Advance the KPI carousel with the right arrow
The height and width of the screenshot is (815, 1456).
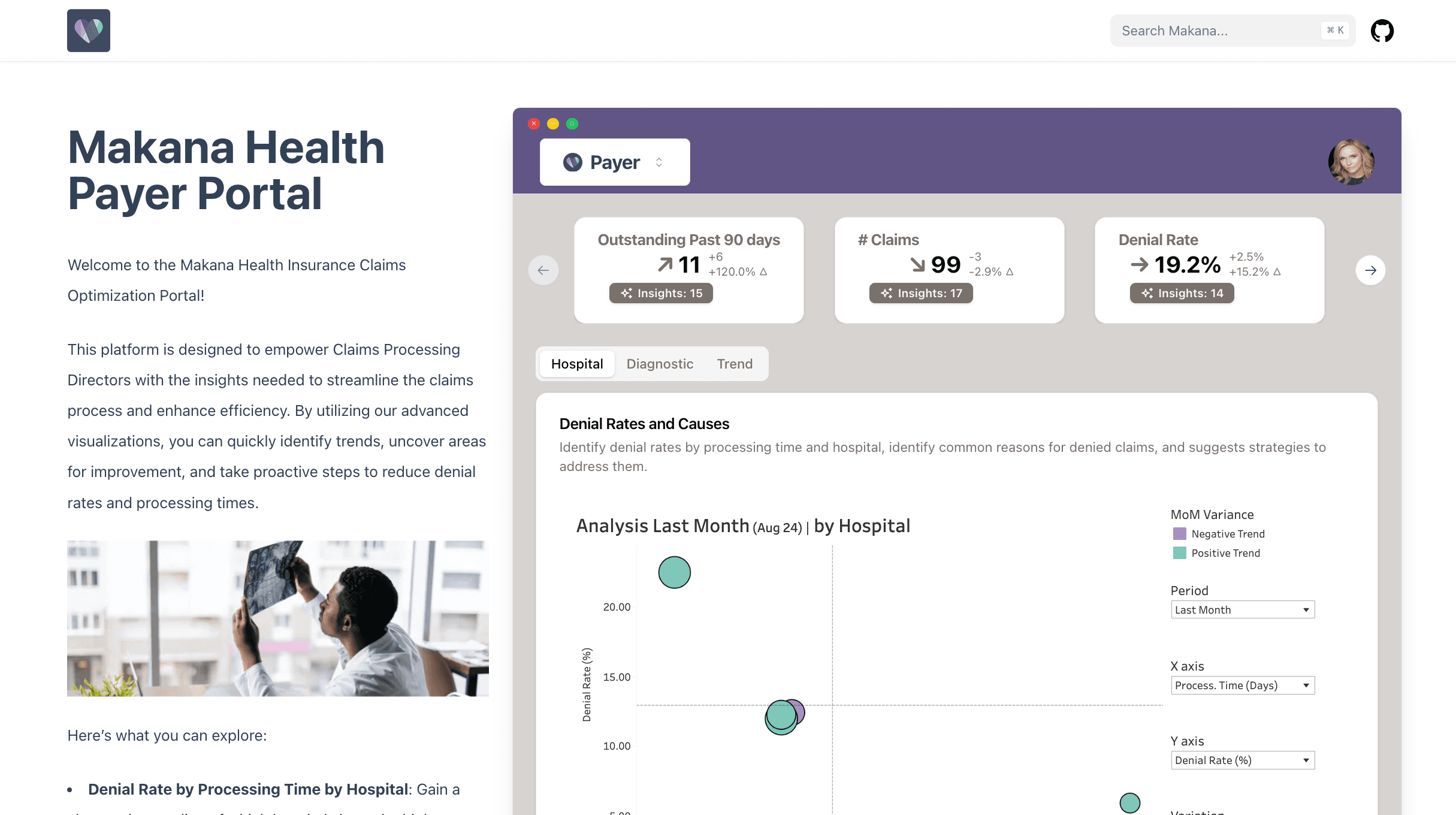click(x=1370, y=270)
